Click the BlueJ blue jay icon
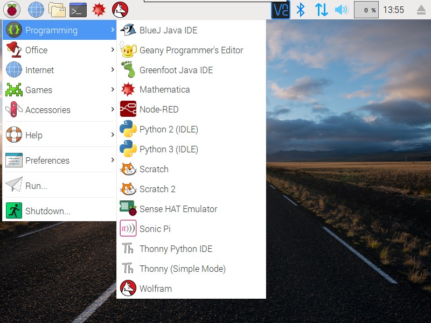The width and height of the screenshot is (431, 323). click(128, 30)
